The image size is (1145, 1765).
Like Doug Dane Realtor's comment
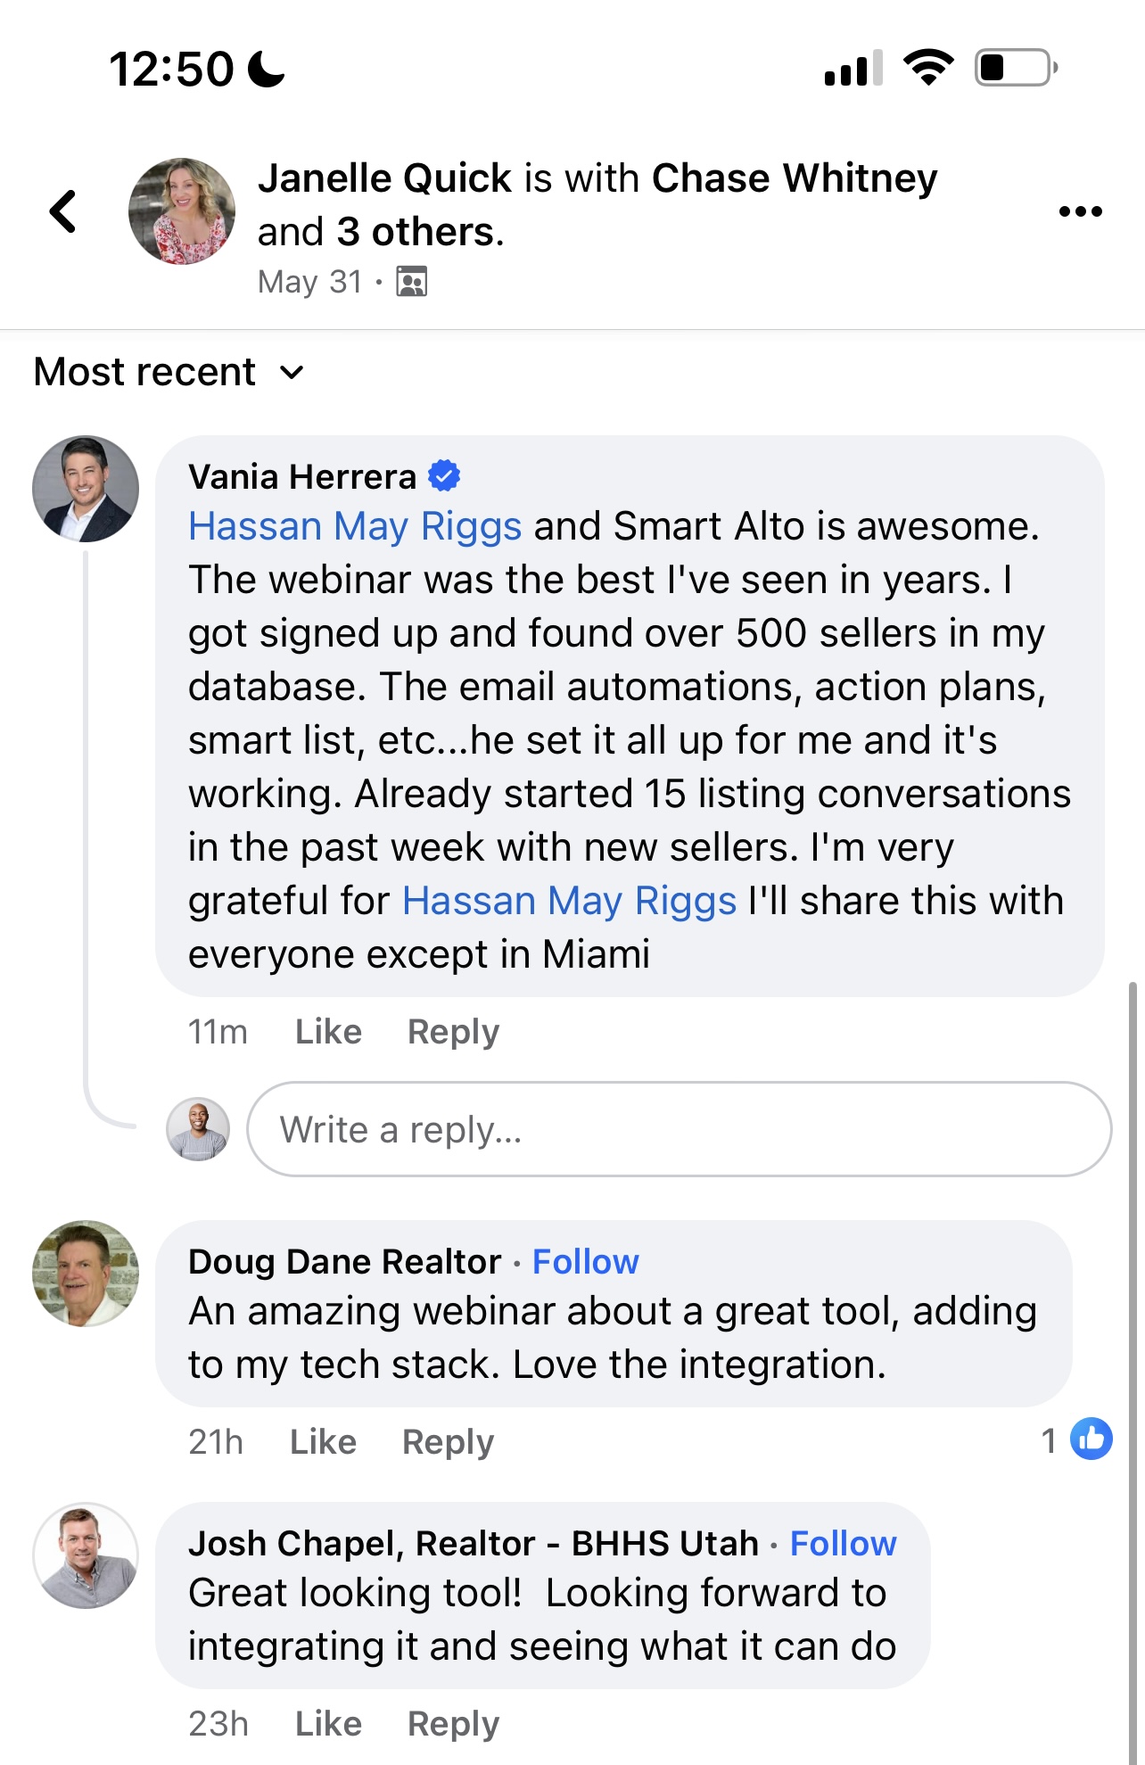click(323, 1442)
